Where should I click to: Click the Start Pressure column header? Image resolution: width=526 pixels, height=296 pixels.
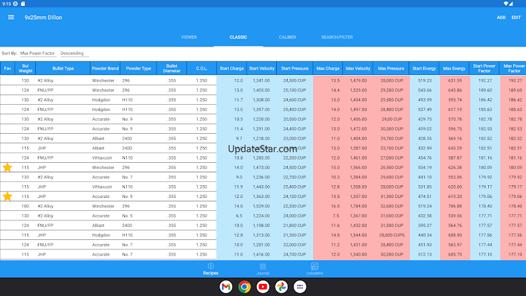[x=295, y=68]
